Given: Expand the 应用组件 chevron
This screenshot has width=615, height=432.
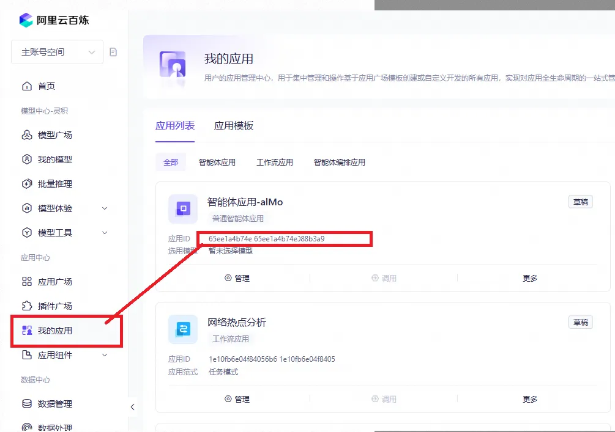Looking at the screenshot, I should (x=105, y=355).
